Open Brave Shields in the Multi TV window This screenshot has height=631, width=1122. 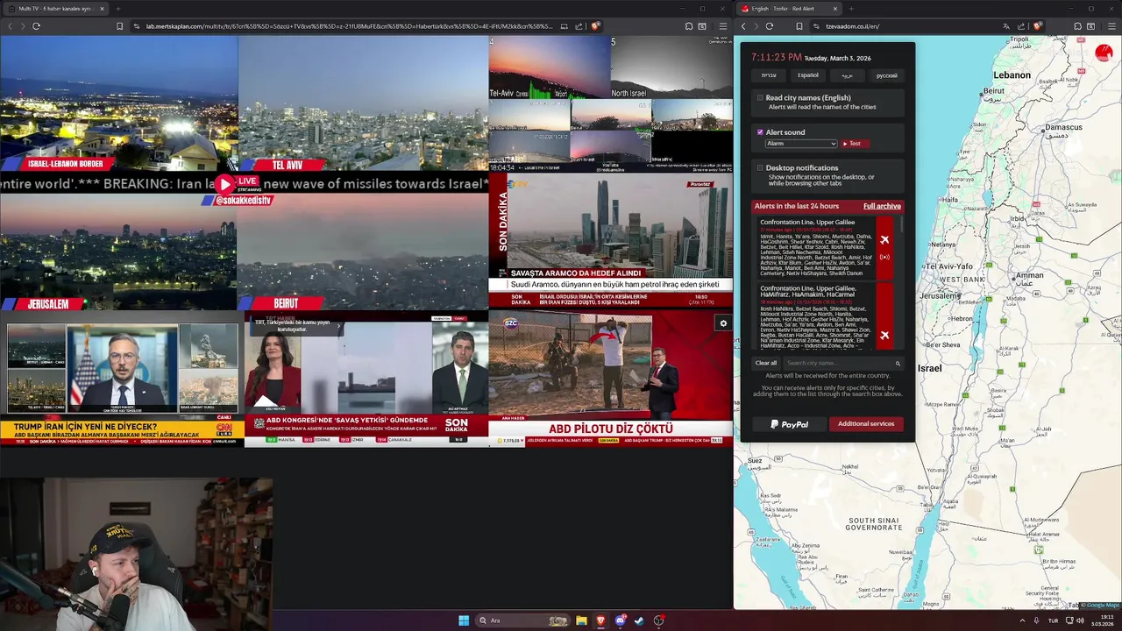pyautogui.click(x=595, y=26)
